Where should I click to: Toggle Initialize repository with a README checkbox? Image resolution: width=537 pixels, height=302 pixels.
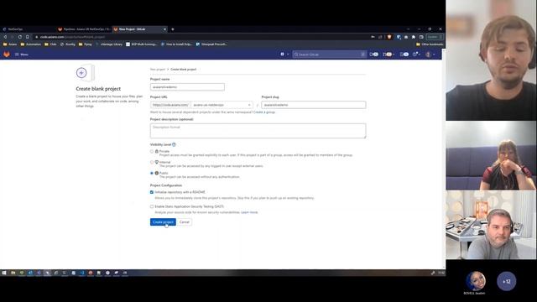(152, 192)
